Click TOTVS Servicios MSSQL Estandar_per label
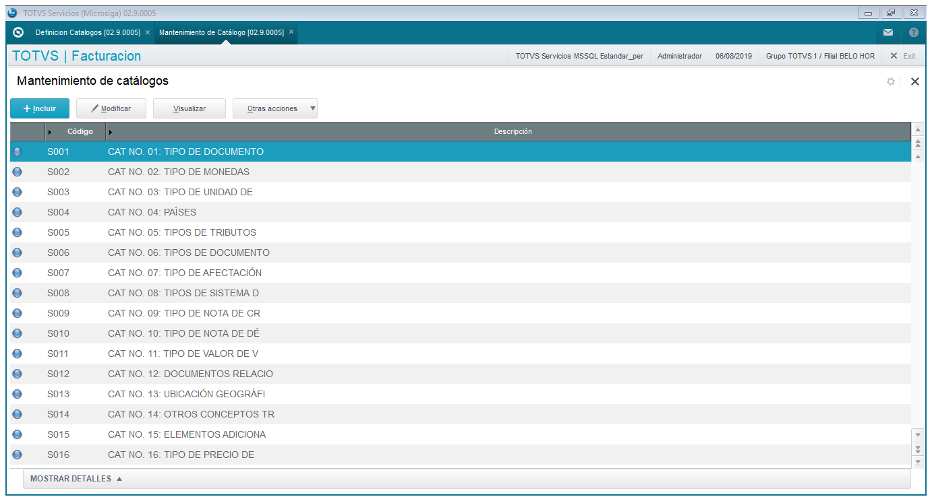932x501 pixels. tap(579, 56)
